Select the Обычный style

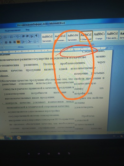click(x=86, y=36)
